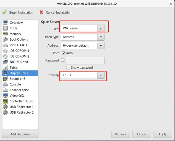Click the red Cancel Installation X icon
Screen dimensions: 175x141
point(41,12)
